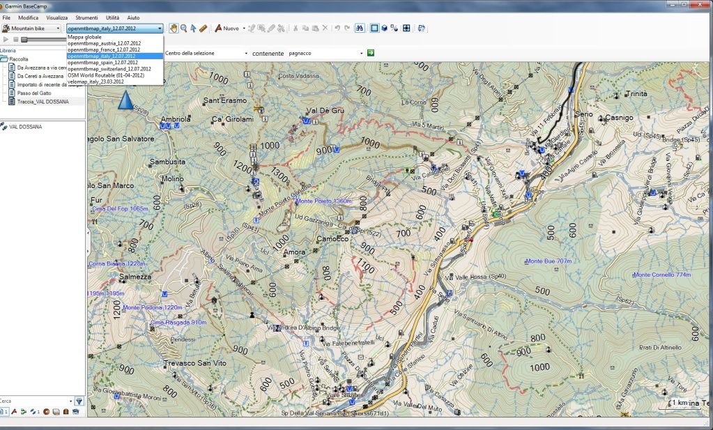Toggle the green route filter icon
The height and width of the screenshot is (430, 713).
click(24, 412)
